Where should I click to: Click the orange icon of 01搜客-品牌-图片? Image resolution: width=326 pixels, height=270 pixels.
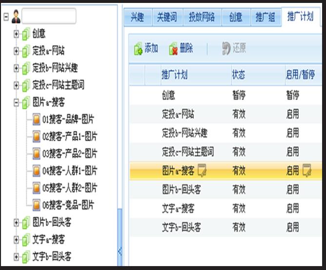(x=37, y=120)
